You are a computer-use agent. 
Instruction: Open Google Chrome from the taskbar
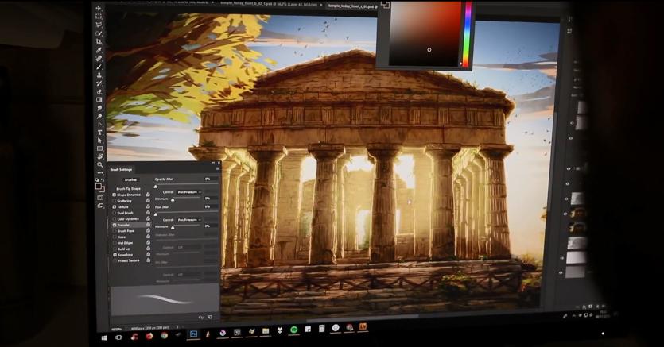pos(164,336)
